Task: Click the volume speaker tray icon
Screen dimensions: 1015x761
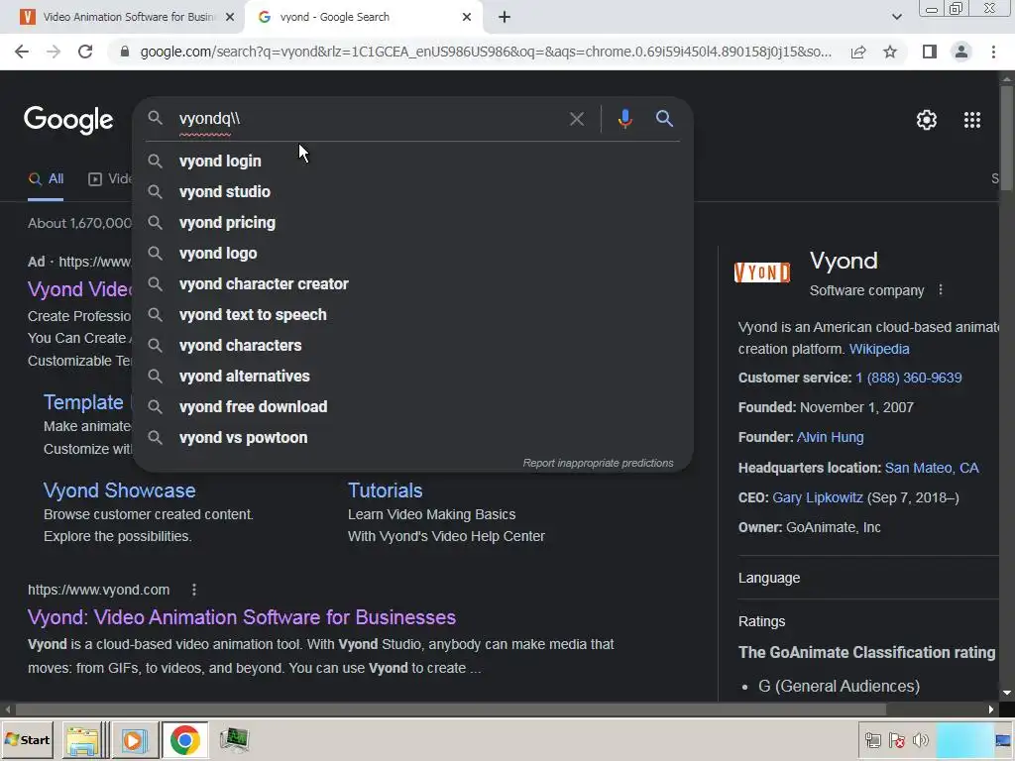Action: point(921,740)
